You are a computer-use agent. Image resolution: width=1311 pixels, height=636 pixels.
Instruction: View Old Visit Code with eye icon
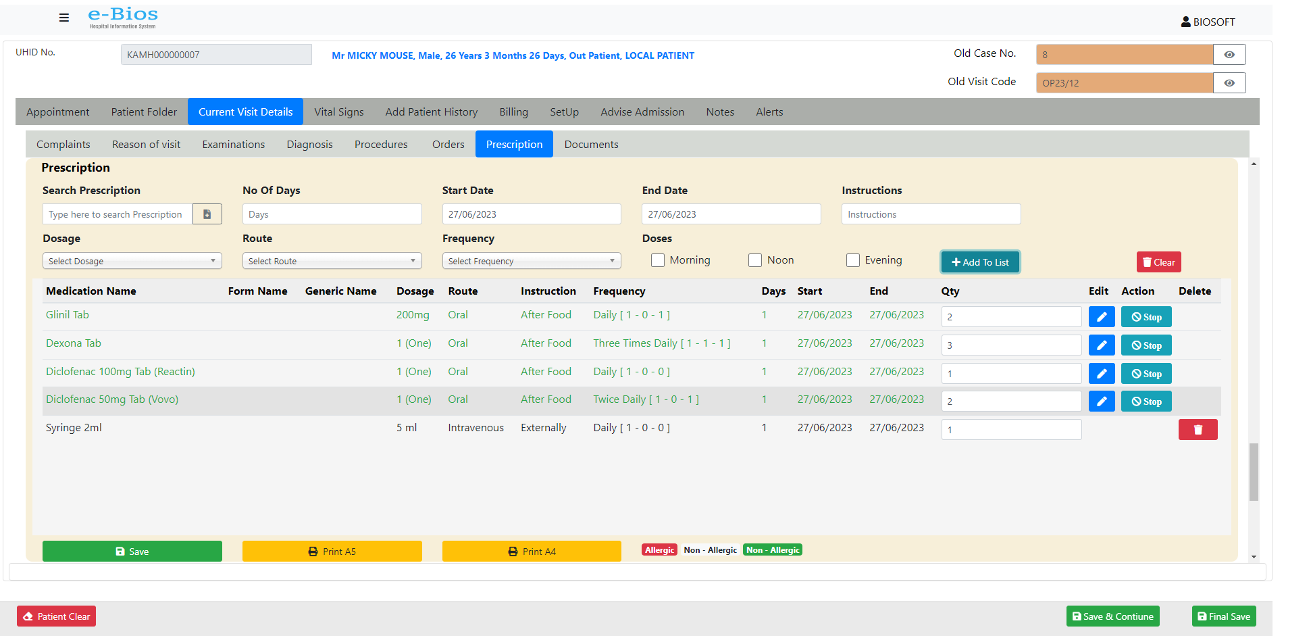1229,83
